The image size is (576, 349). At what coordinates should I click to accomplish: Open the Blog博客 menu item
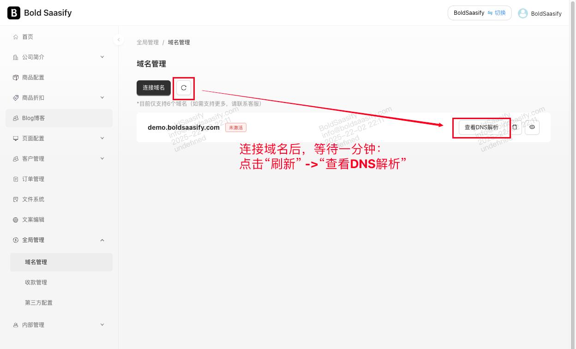(59, 118)
